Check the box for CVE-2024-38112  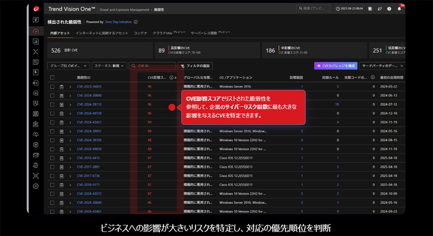coord(52,104)
